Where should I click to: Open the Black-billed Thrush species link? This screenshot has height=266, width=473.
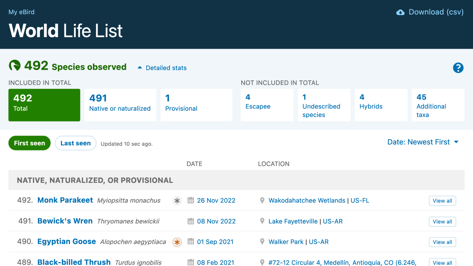(74, 262)
